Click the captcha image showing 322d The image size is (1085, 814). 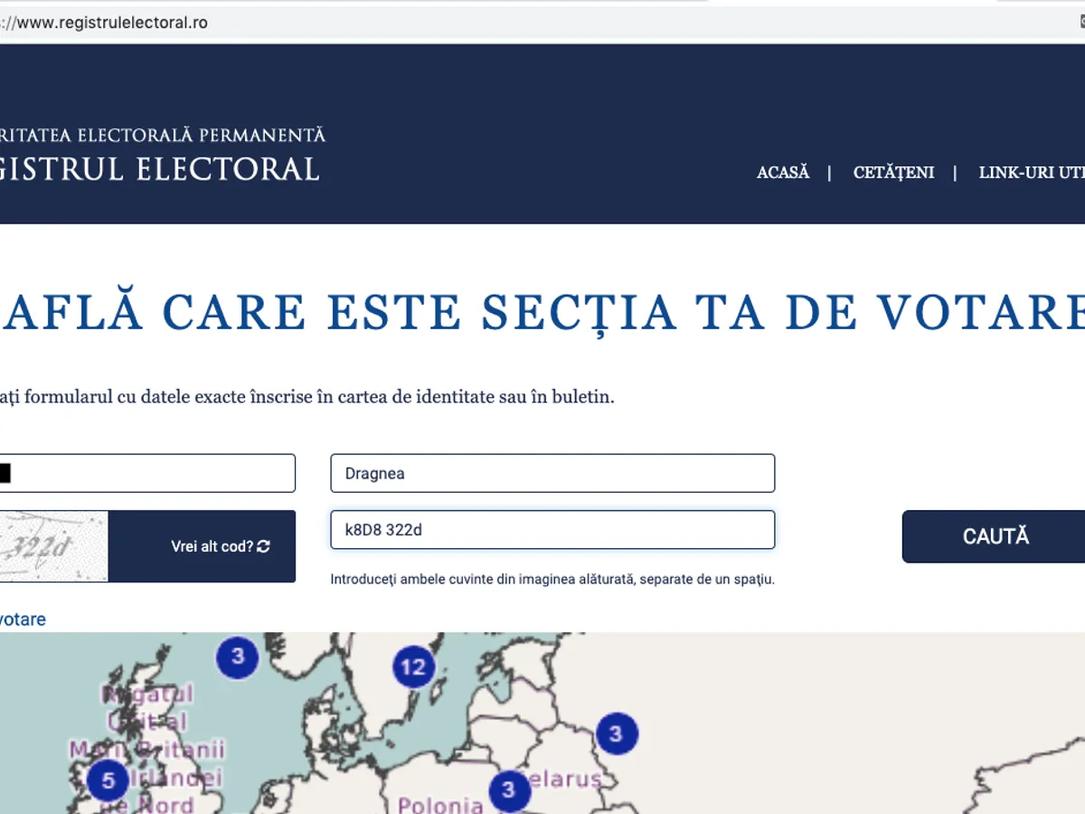[52, 546]
